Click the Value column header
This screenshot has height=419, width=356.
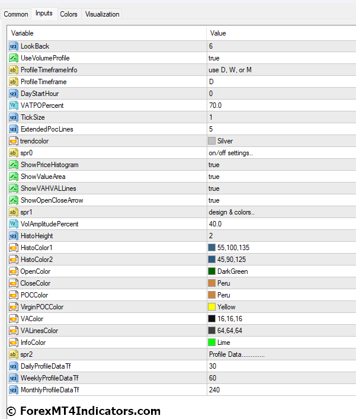pos(278,33)
